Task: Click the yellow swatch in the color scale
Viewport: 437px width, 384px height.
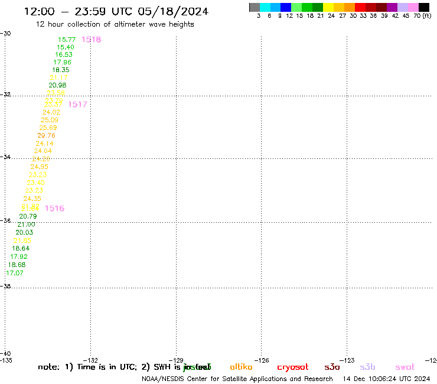Action: pos(328,7)
